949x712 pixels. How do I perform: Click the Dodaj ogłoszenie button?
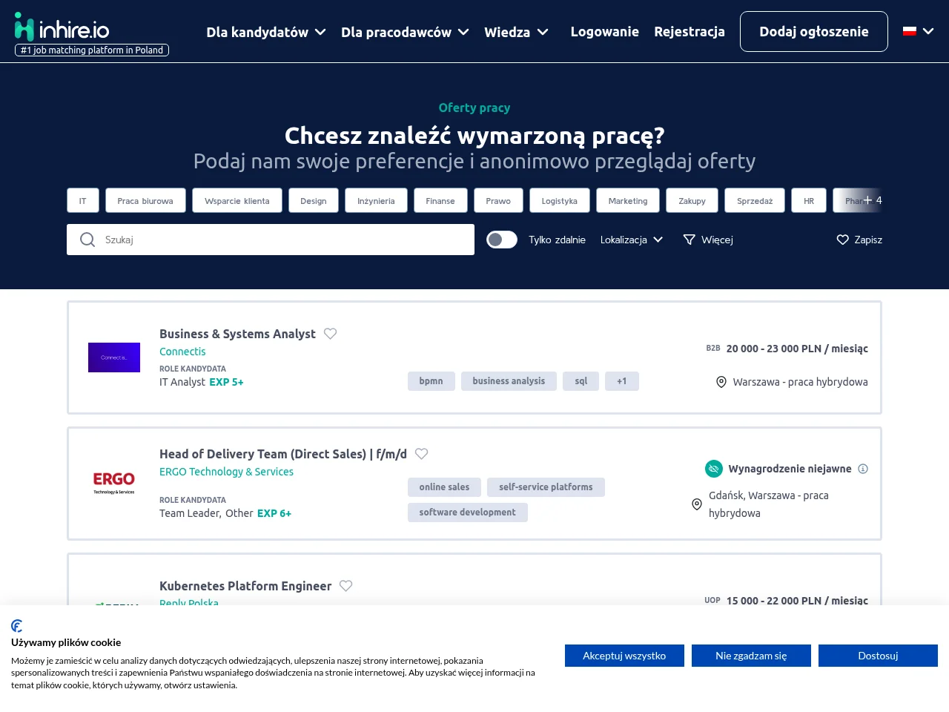coord(814,31)
